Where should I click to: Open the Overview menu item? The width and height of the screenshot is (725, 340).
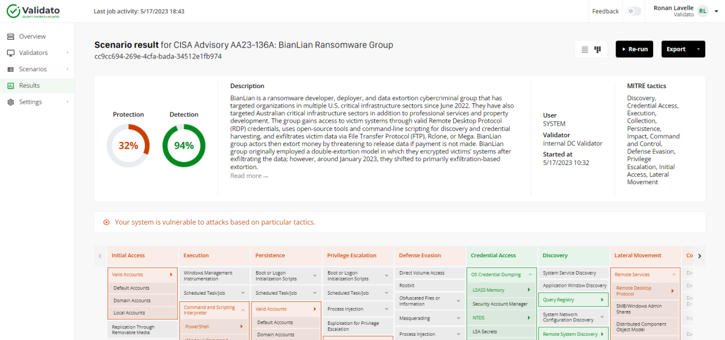click(x=32, y=37)
